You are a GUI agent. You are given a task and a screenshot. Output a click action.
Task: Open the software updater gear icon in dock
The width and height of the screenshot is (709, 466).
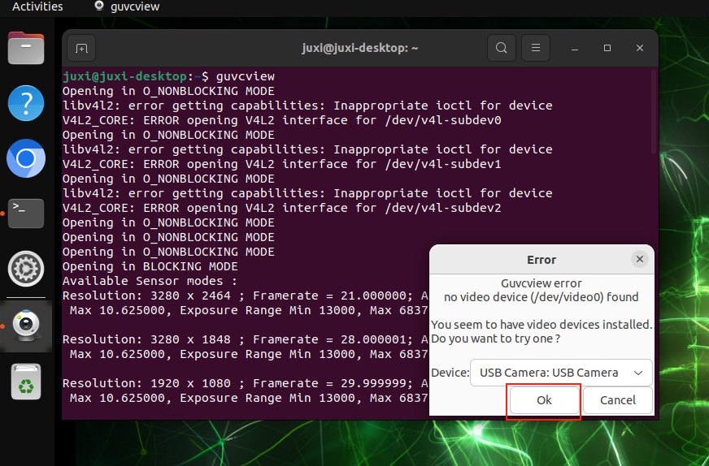(x=26, y=269)
